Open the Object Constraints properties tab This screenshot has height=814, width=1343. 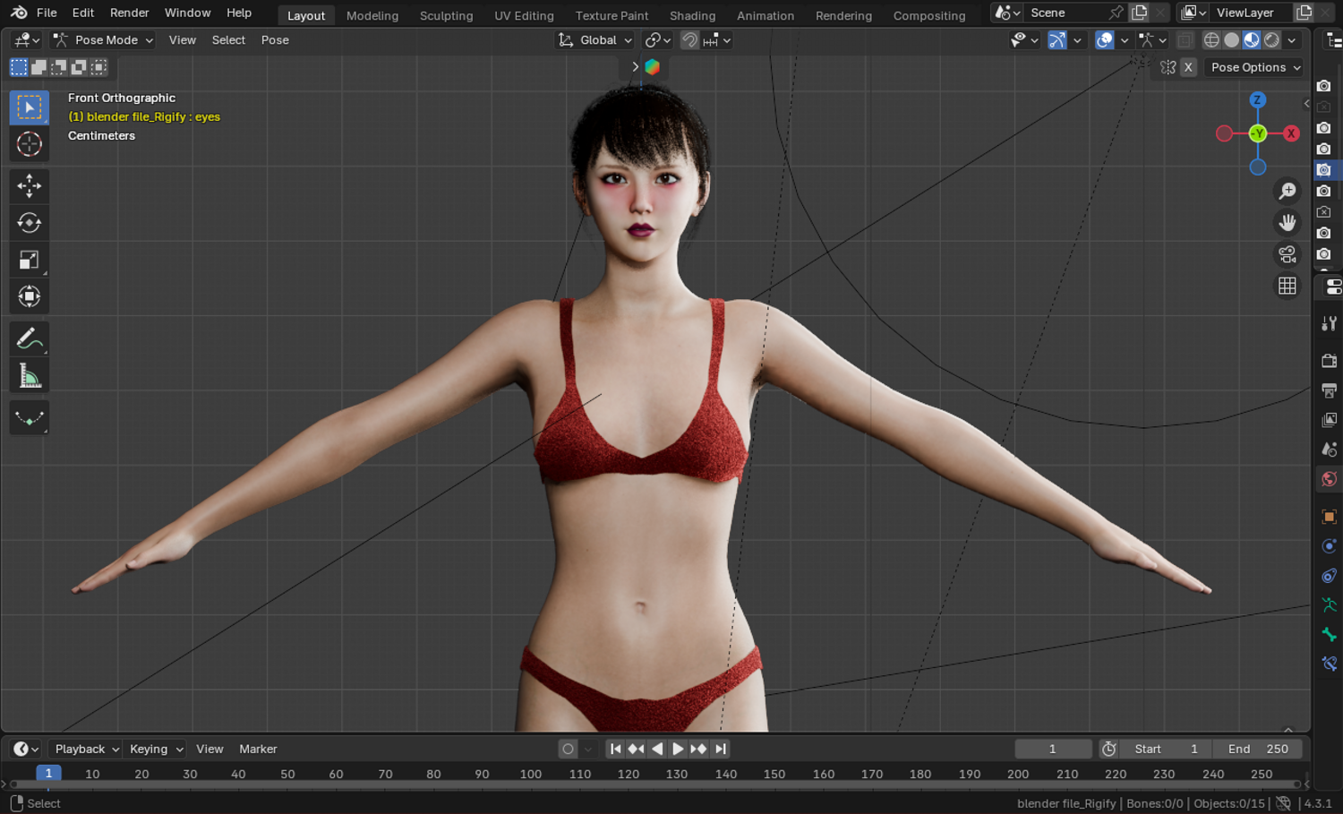click(1330, 576)
